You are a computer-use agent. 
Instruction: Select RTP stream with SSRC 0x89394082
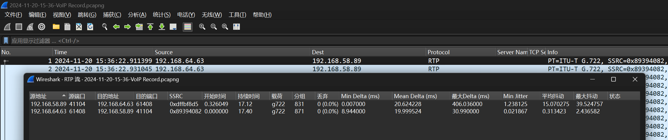[x=185, y=112]
